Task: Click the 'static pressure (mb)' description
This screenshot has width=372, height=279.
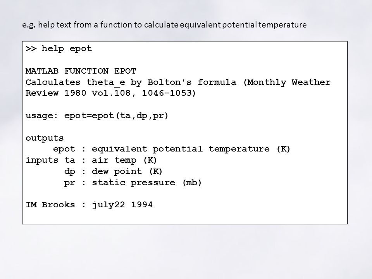Action: click(x=146, y=183)
